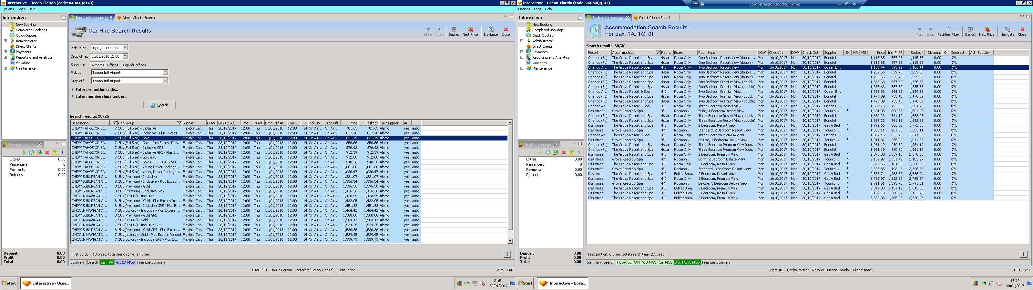Click info button below car hire results
1033x290 pixels.
tap(506, 254)
